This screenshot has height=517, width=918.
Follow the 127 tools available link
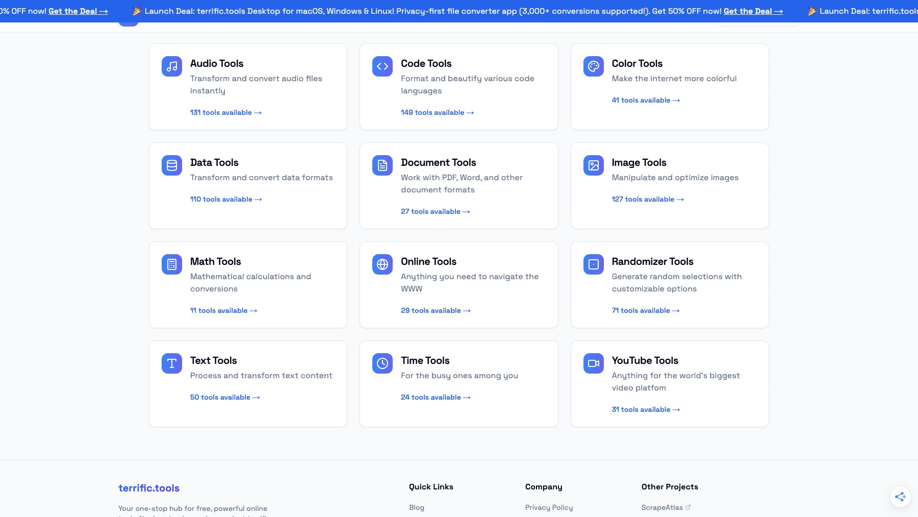pyautogui.click(x=648, y=199)
